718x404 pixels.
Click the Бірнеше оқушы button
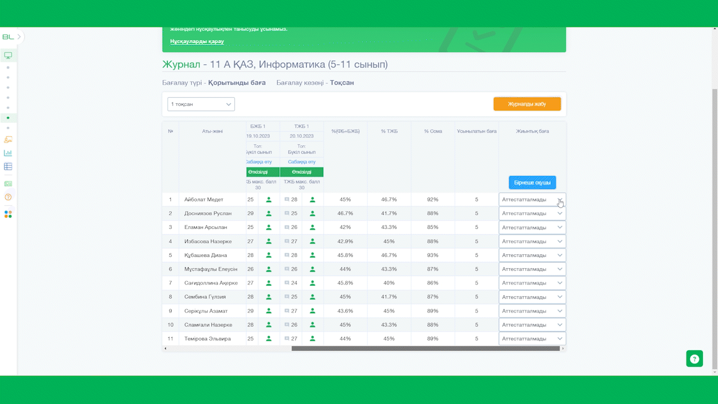pyautogui.click(x=532, y=183)
